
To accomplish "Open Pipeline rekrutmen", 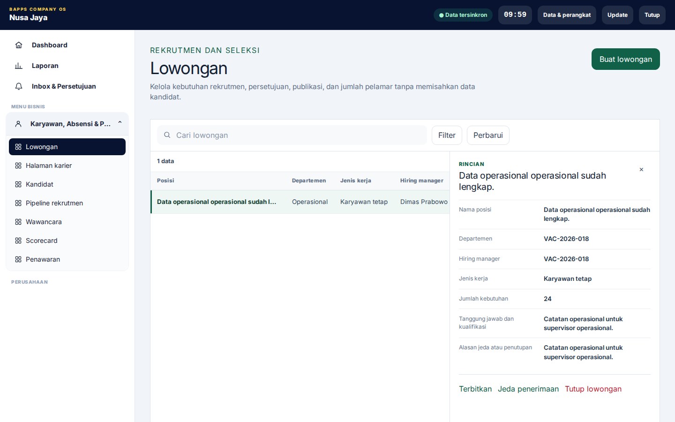I will [67, 203].
